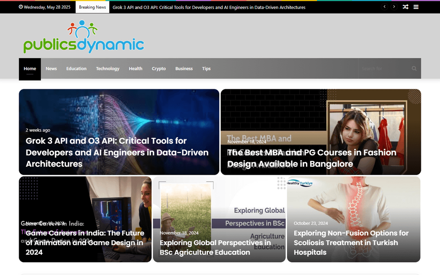Open the sidebar hamburger menu icon

click(416, 7)
